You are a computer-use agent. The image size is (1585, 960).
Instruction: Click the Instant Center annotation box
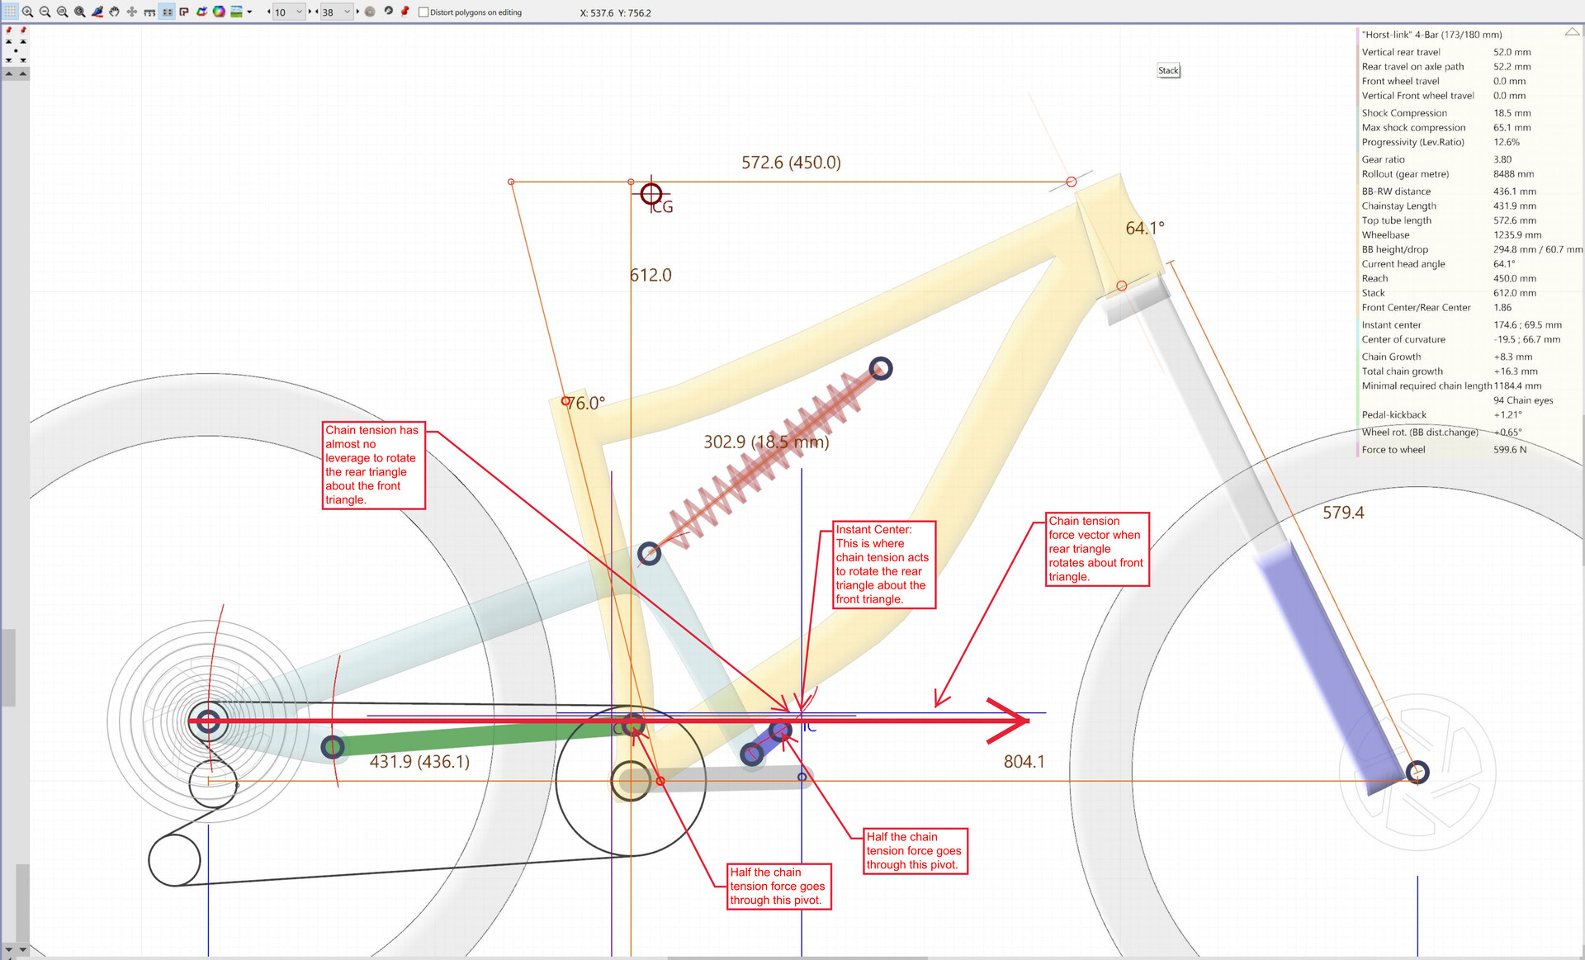pyautogui.click(x=883, y=565)
